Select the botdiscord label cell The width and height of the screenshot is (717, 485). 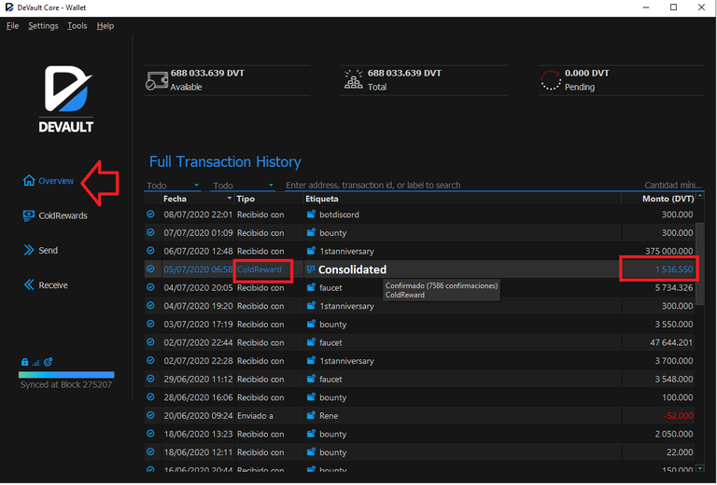(x=462, y=215)
